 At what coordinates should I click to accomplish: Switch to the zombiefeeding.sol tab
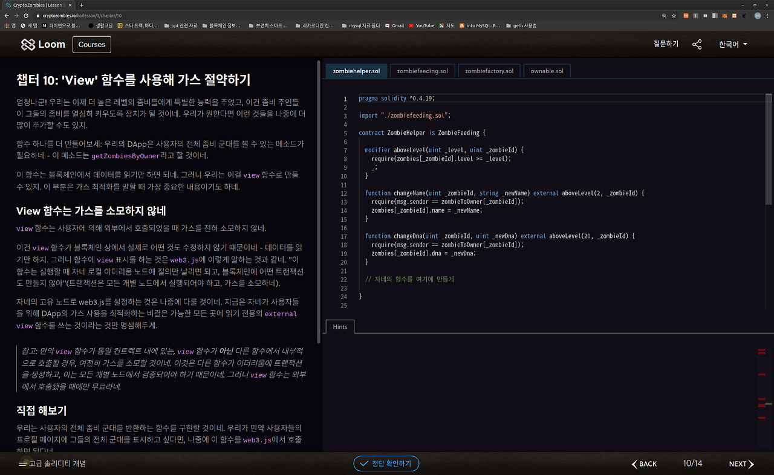point(423,71)
